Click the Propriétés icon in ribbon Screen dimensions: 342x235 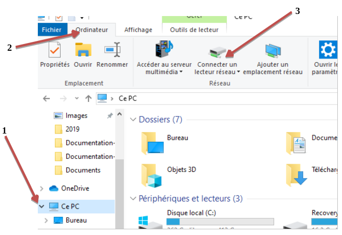[54, 50]
